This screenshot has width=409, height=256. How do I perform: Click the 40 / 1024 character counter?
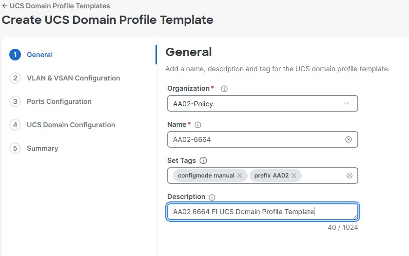pos(343,227)
